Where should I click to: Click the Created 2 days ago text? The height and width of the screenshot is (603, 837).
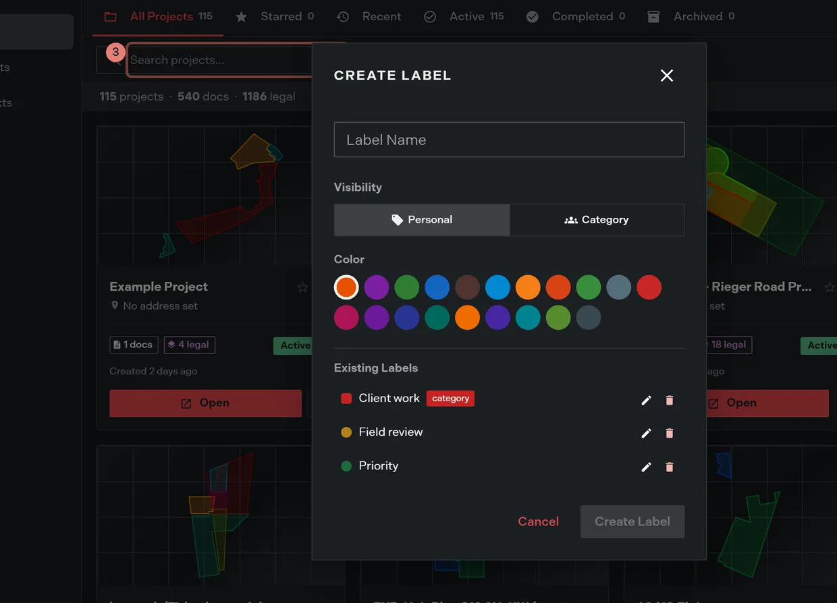tap(153, 372)
